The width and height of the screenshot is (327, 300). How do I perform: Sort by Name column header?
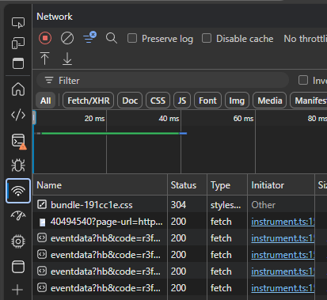click(x=101, y=185)
